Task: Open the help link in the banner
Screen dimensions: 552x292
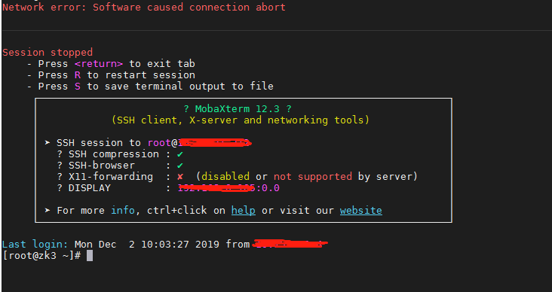Action: coord(244,211)
